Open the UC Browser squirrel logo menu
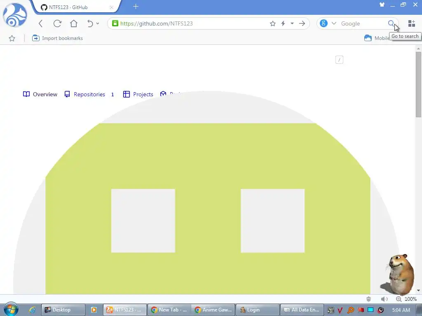The image size is (422, 316). click(x=15, y=15)
